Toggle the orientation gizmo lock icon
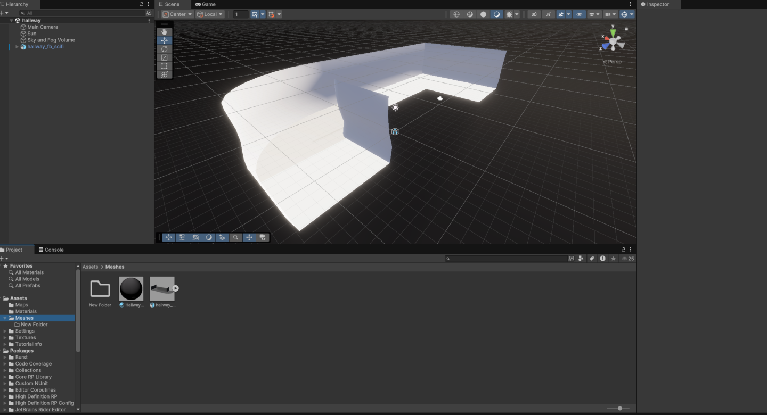This screenshot has width=767, height=415. (x=626, y=28)
